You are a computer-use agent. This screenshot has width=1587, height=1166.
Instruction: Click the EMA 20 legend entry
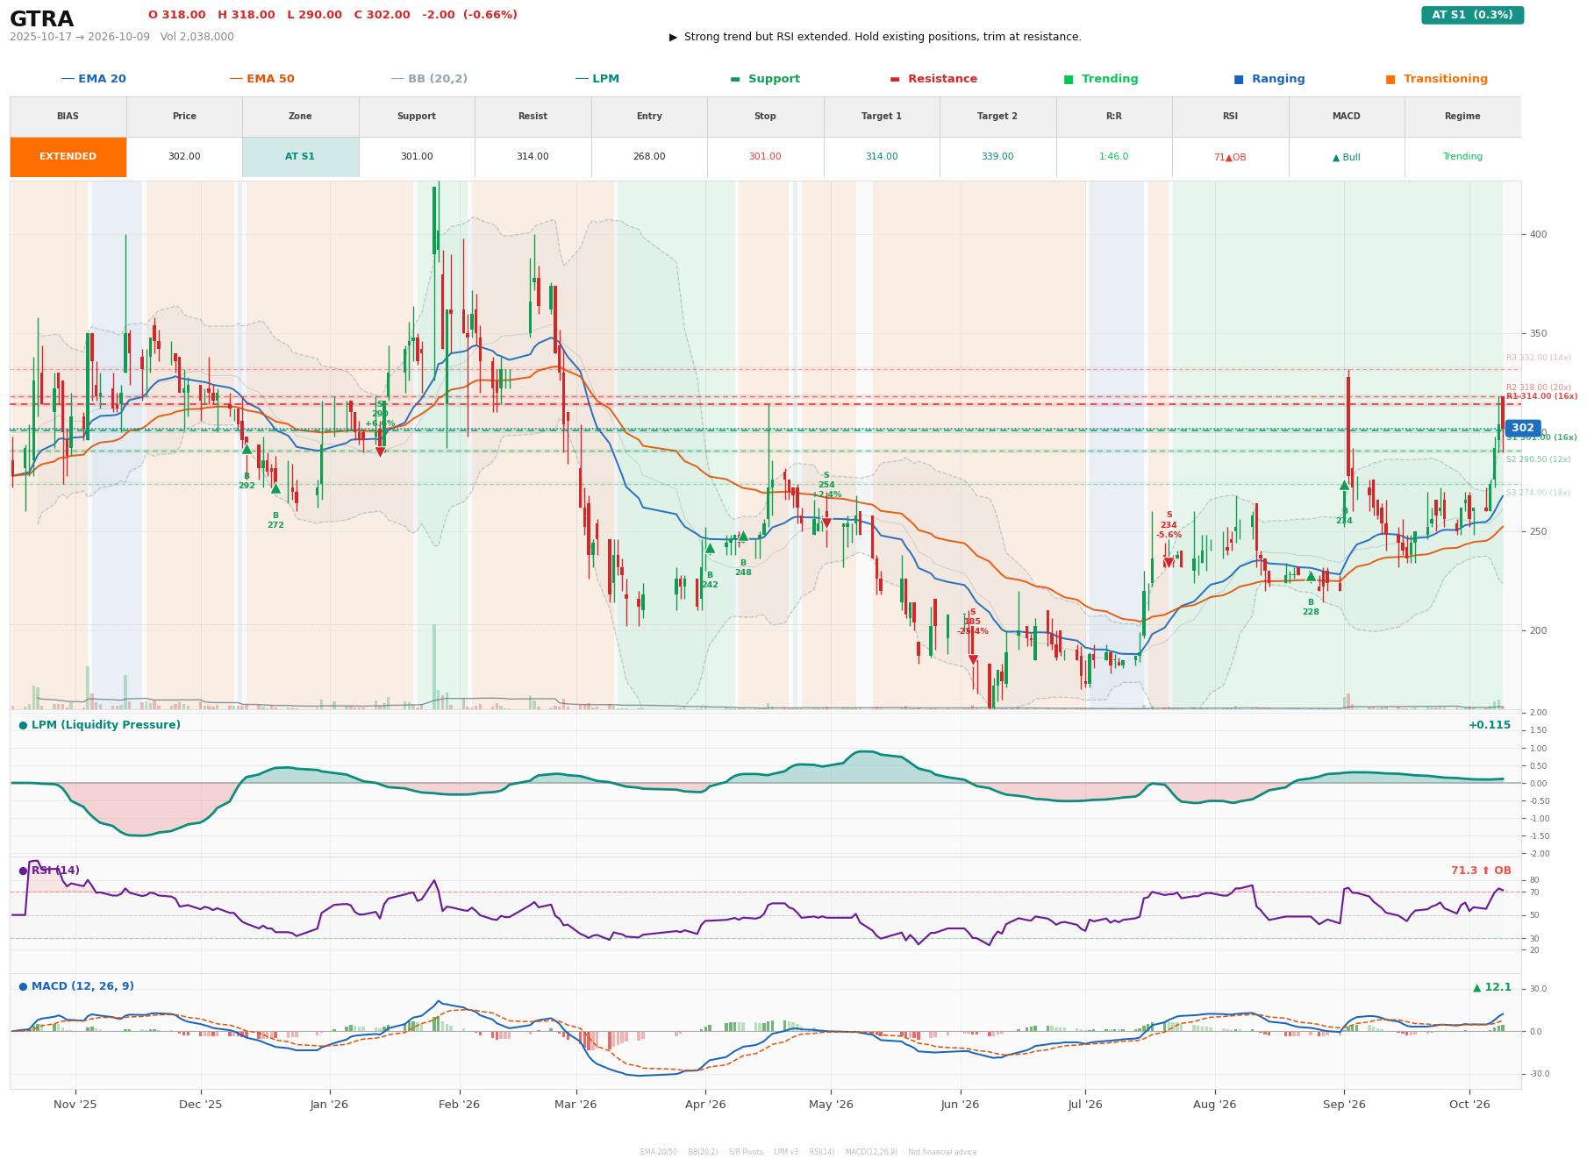93,79
